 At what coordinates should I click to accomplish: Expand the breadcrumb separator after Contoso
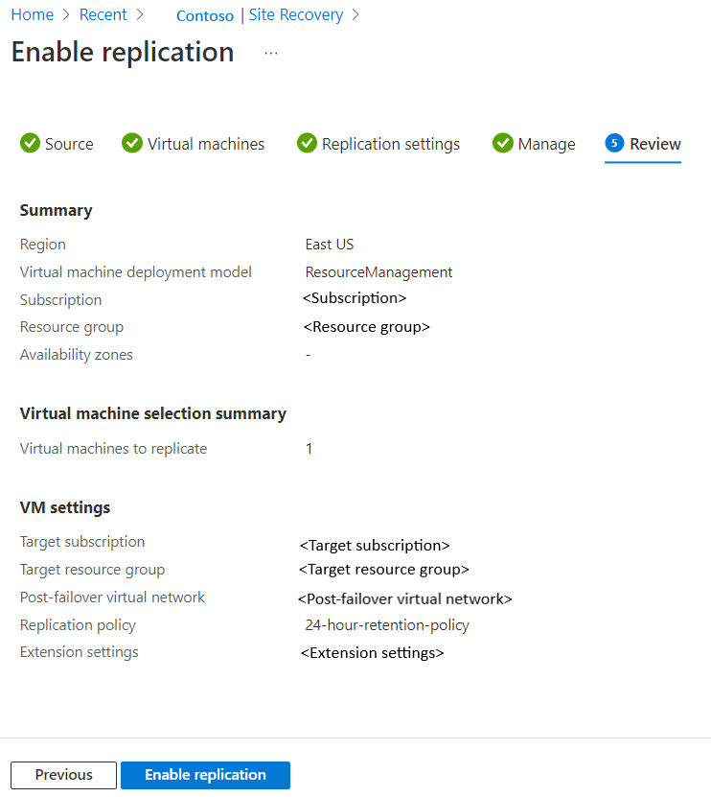[x=241, y=14]
